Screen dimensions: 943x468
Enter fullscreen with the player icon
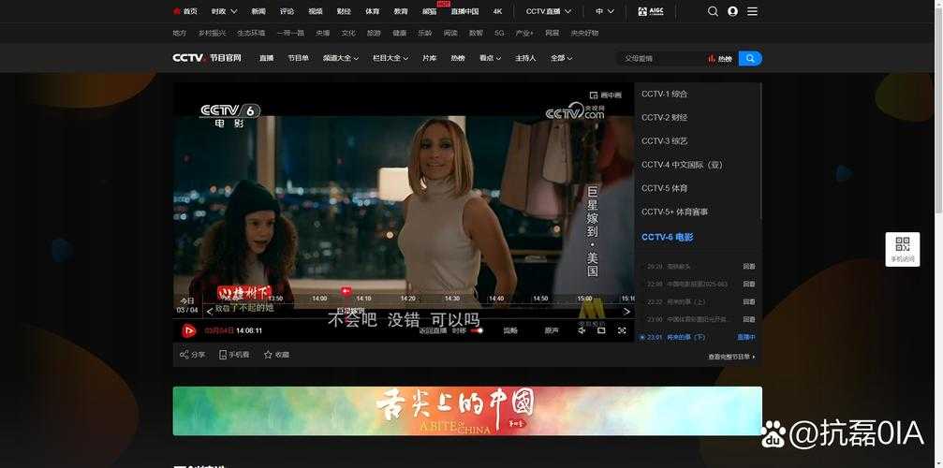click(622, 330)
